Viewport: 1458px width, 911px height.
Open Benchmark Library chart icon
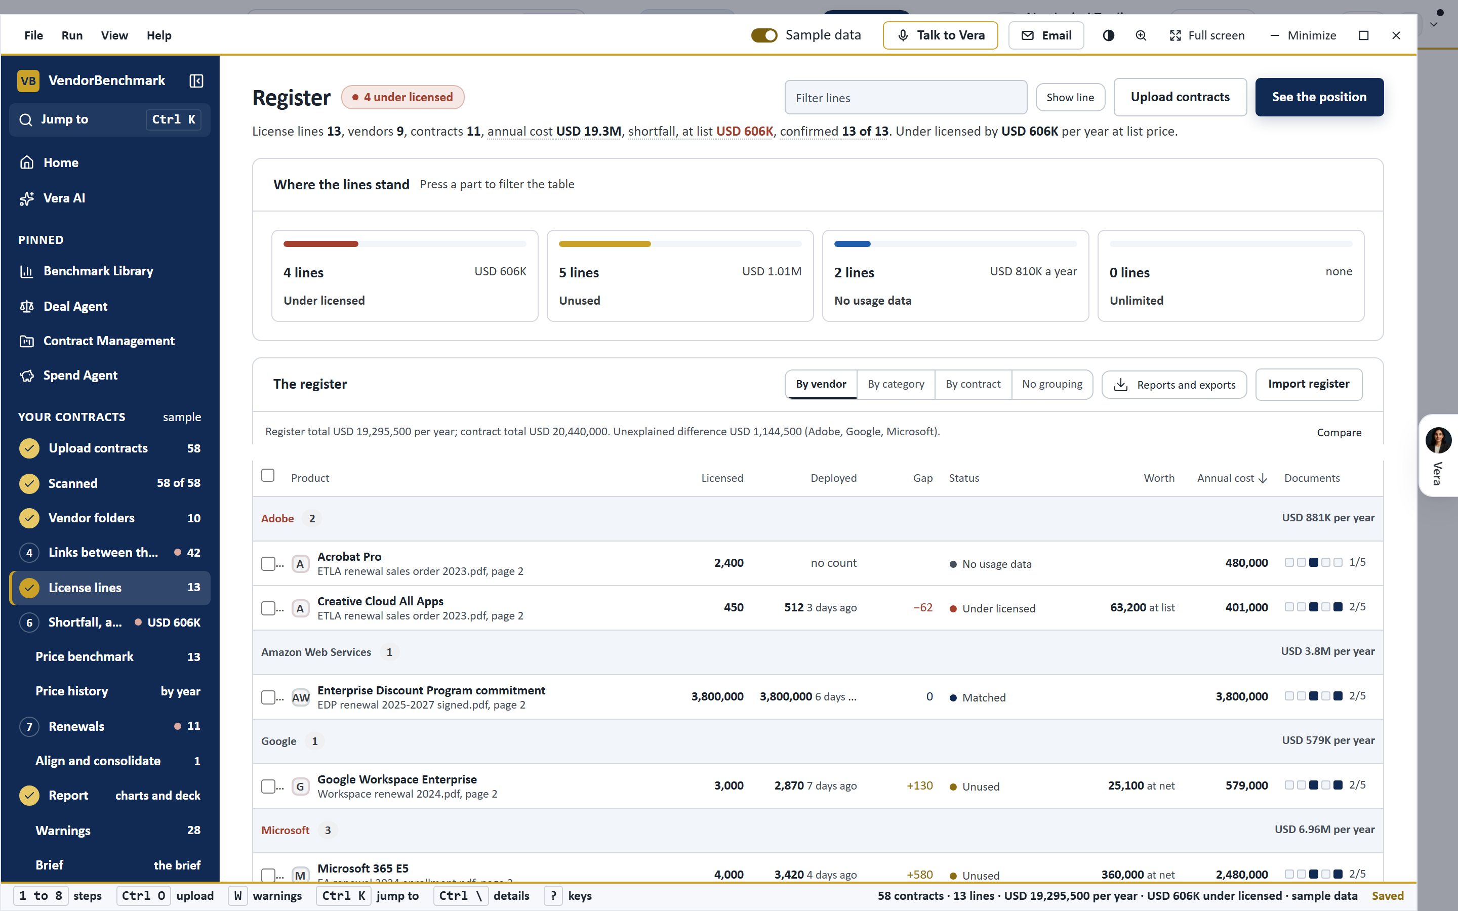pos(26,271)
